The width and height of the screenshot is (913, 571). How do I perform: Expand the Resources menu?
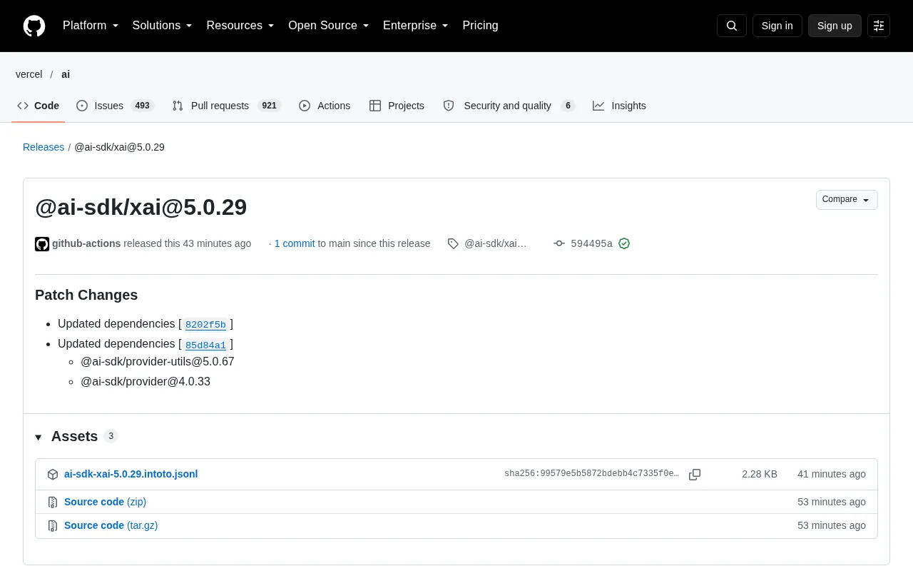(x=240, y=26)
